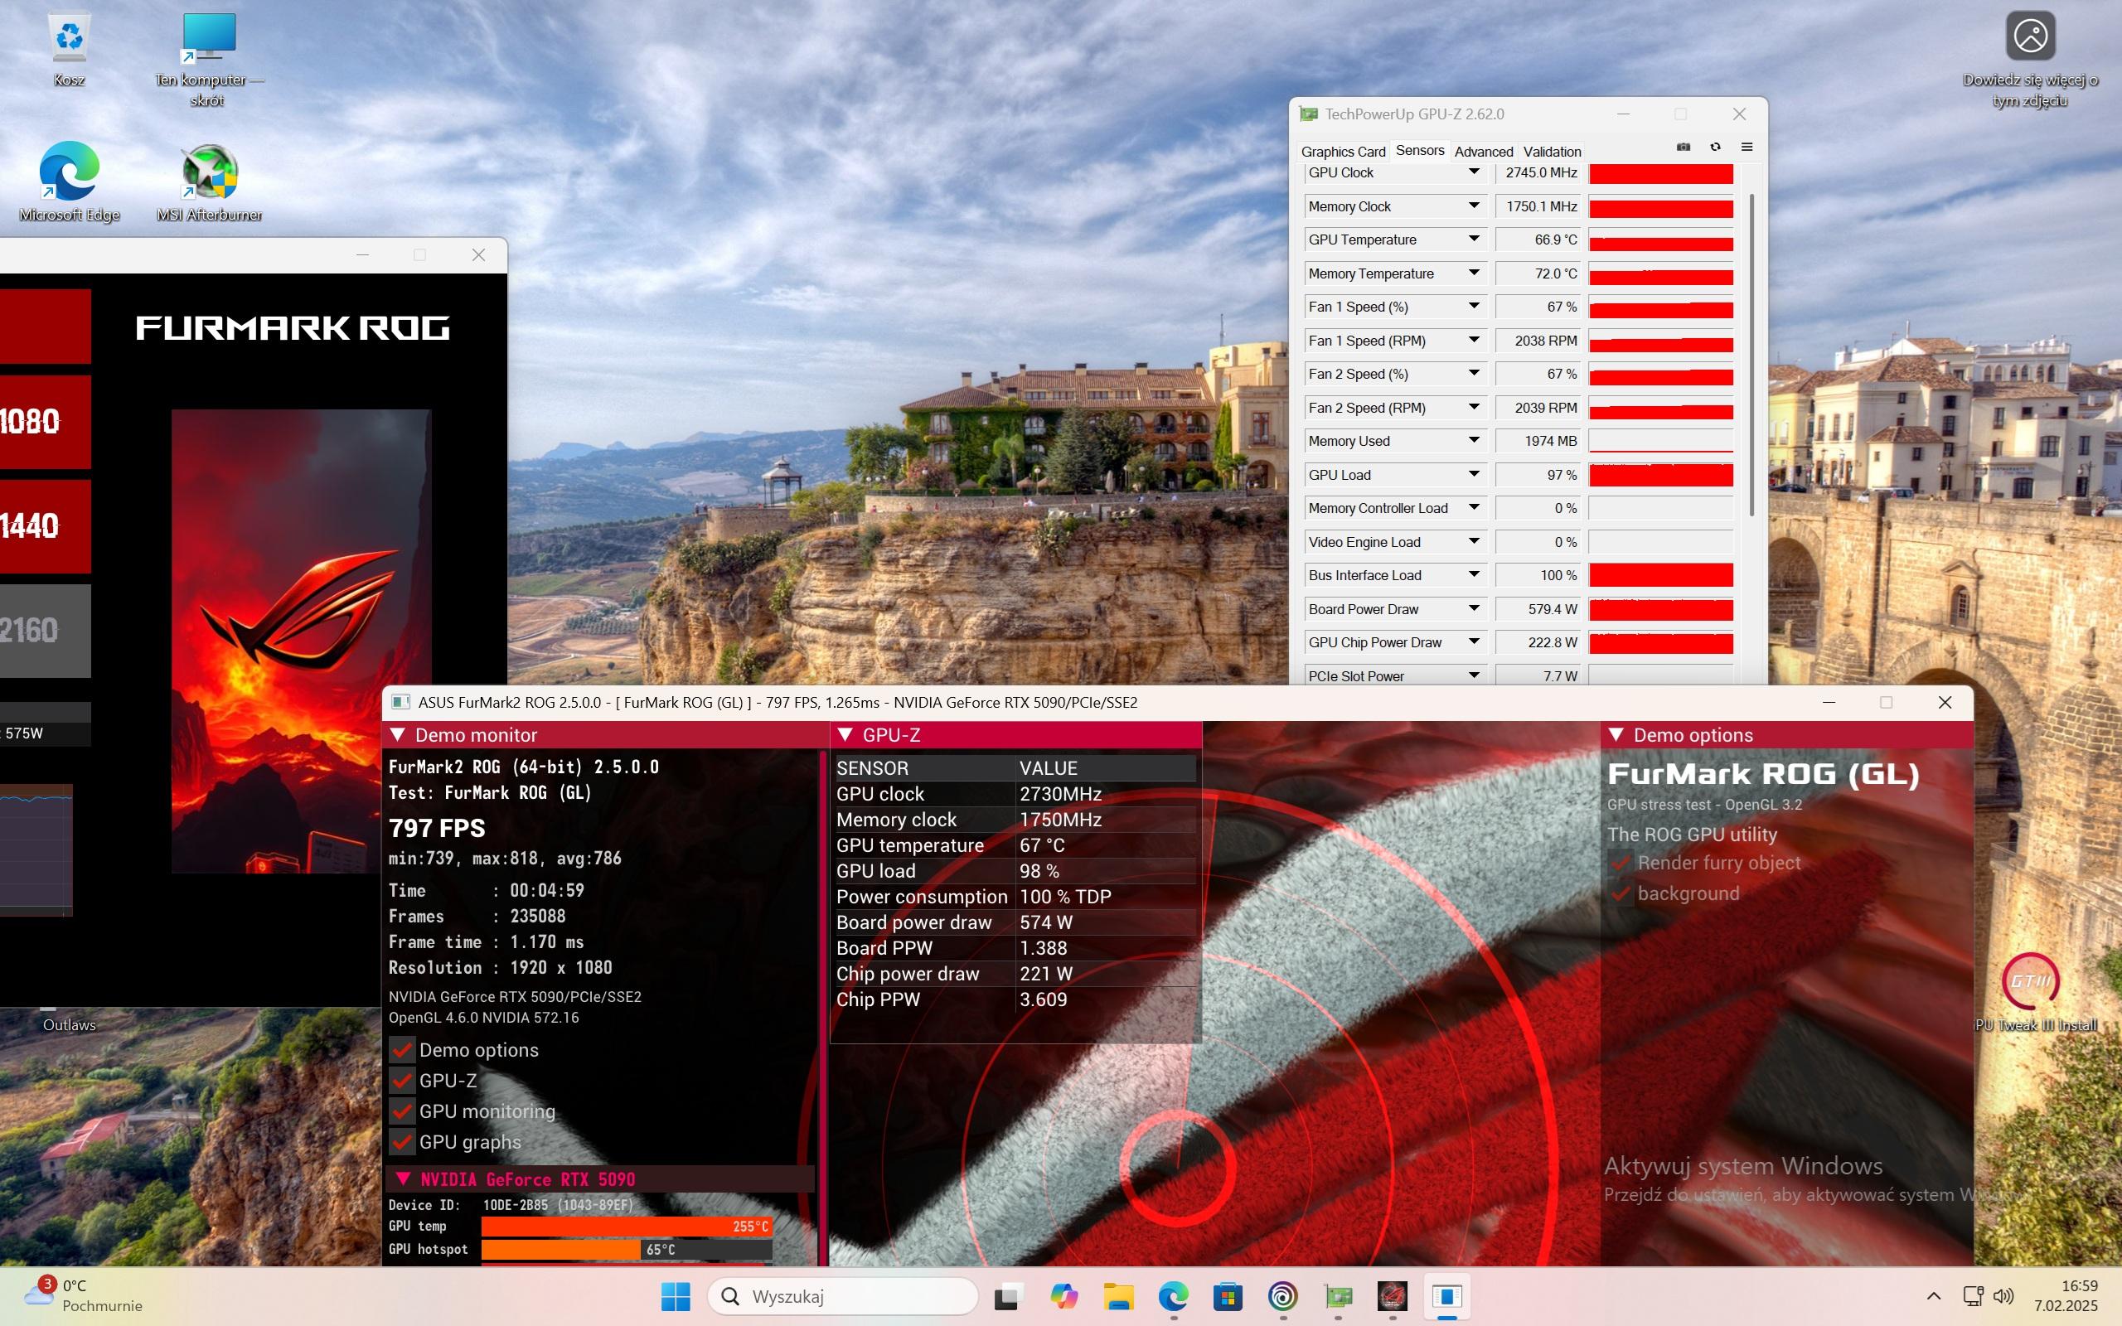Uncheck the GPU-Z checkbox in Demo monitor
The height and width of the screenshot is (1326, 2122).
(403, 1081)
